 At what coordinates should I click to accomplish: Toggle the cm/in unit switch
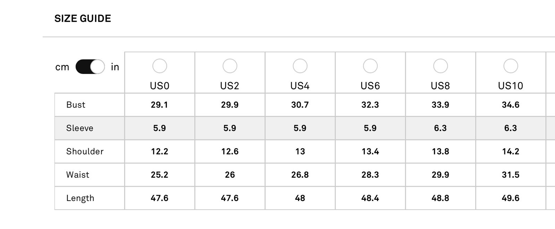tap(90, 67)
